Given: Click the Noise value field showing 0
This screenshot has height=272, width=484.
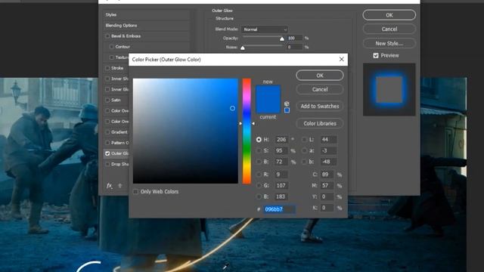Looking at the screenshot, I should coord(294,47).
